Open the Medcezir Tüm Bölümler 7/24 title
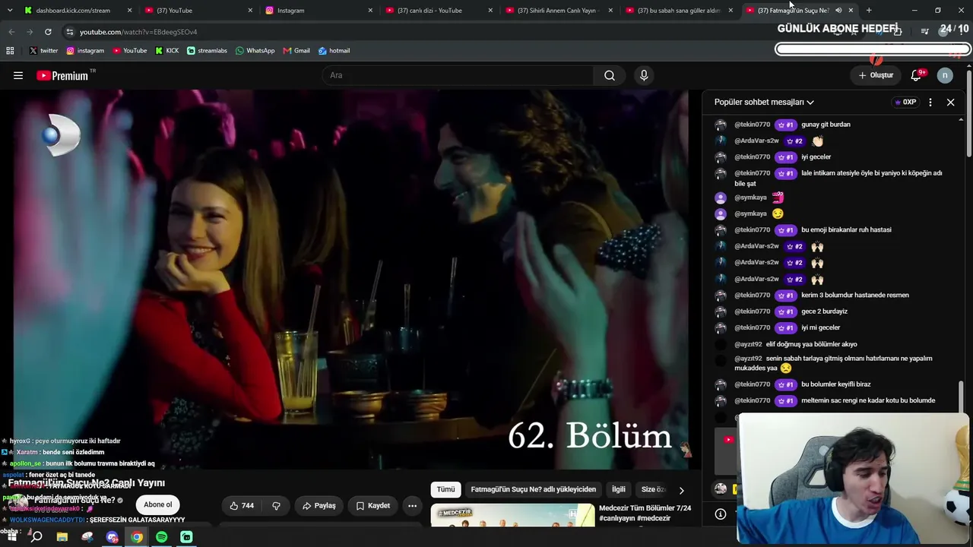 click(x=645, y=513)
